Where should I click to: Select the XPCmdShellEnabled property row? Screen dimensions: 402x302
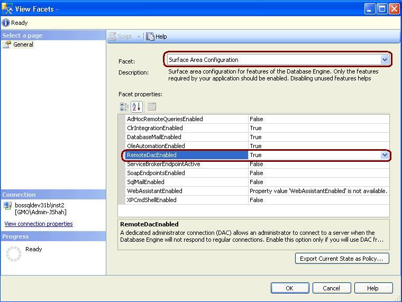(152, 200)
